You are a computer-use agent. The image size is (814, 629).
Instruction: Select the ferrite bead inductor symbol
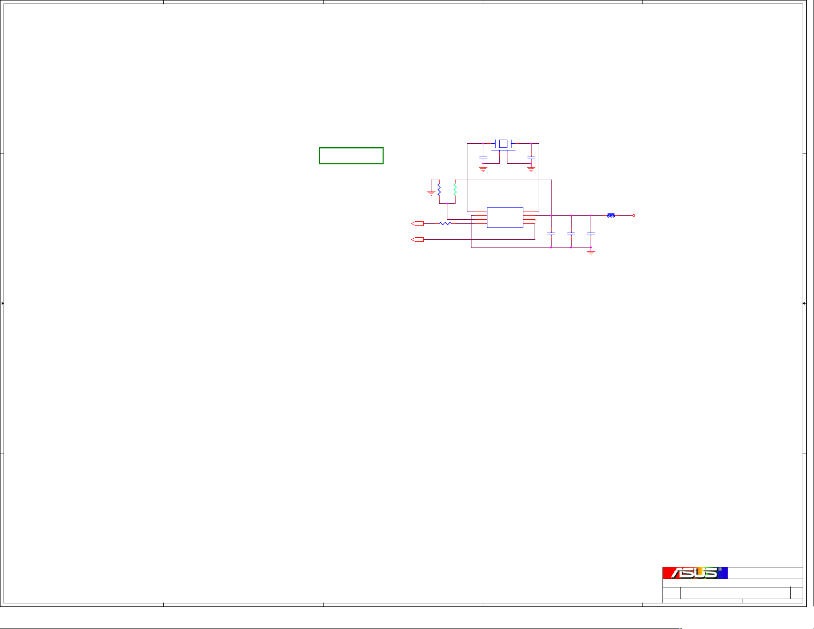(611, 215)
